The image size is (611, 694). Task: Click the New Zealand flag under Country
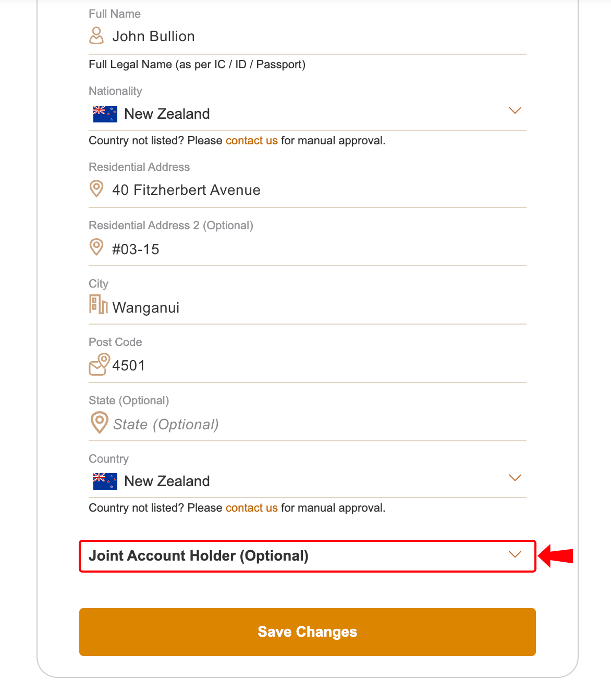105,481
